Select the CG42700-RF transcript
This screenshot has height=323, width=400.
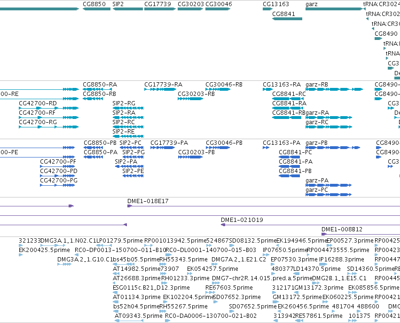click(49, 118)
